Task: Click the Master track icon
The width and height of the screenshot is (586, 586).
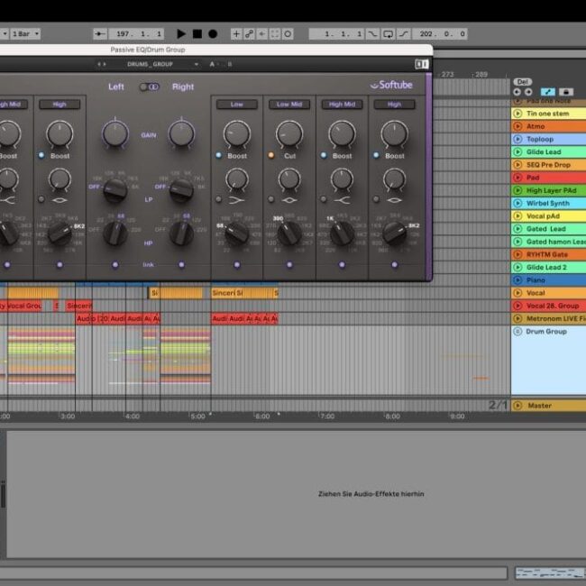Action: (x=517, y=406)
